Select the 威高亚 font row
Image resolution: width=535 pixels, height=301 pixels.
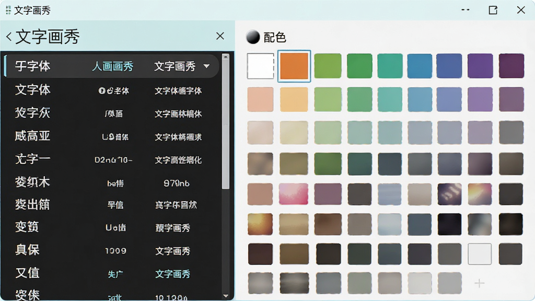[111, 136]
